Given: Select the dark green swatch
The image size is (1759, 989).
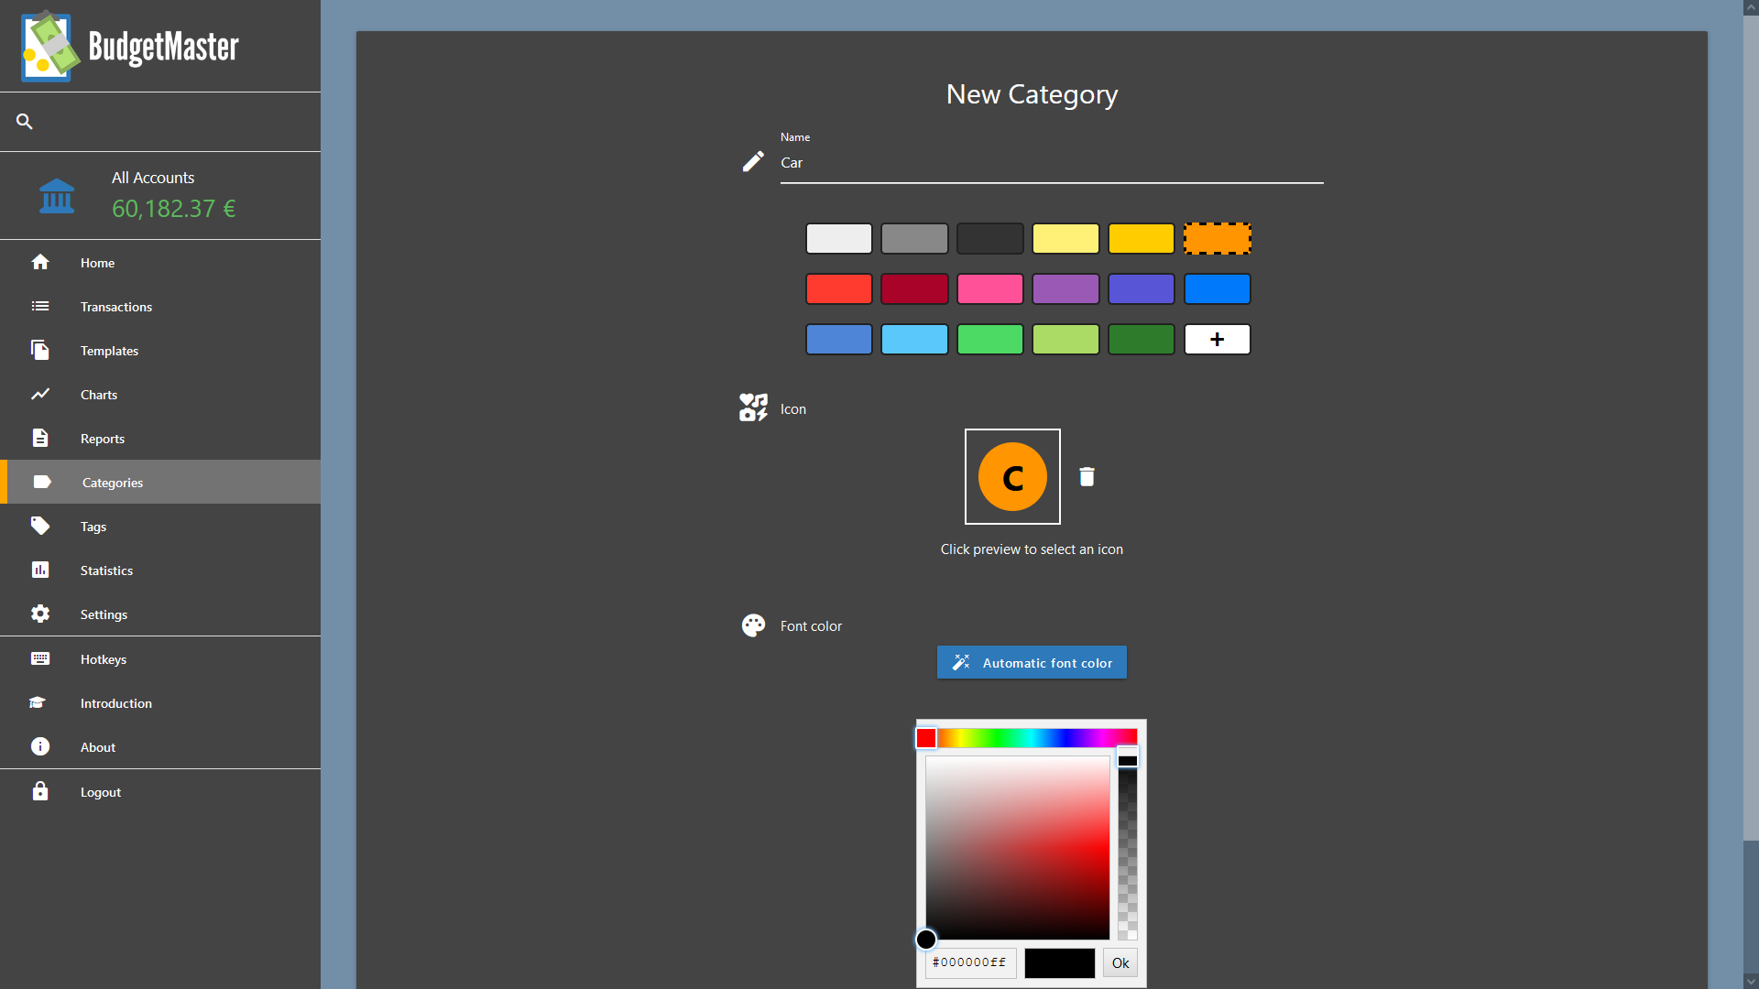Looking at the screenshot, I should [x=1142, y=339].
